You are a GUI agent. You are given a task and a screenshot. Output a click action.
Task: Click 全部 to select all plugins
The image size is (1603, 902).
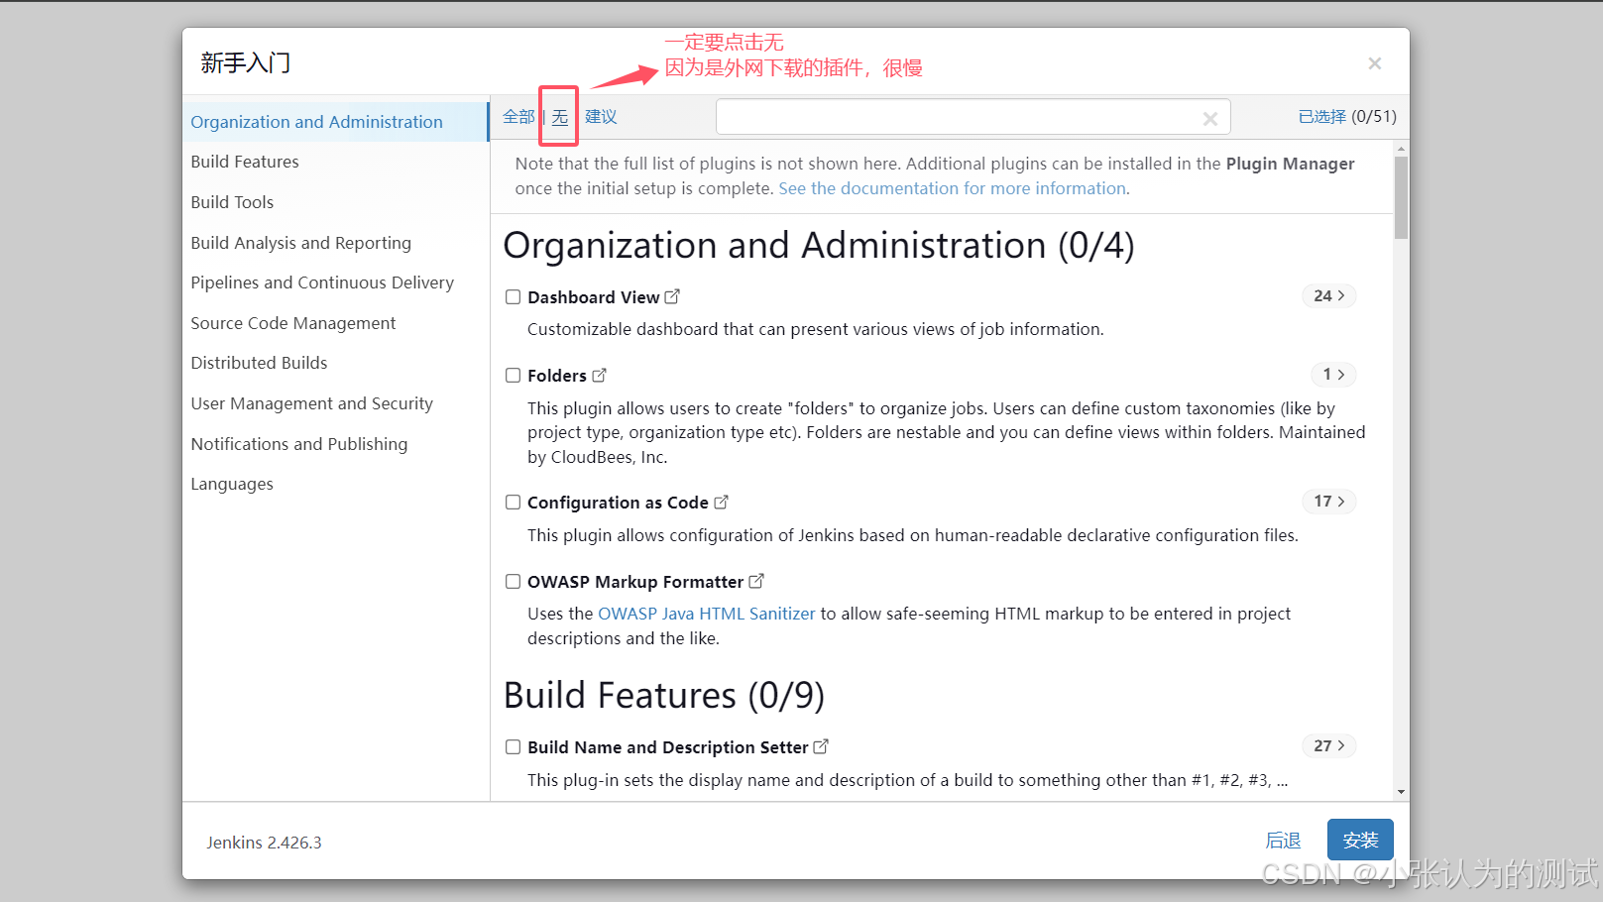[x=518, y=117]
